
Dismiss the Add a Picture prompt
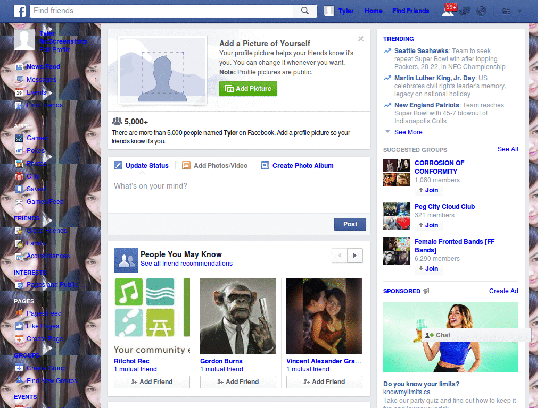tap(361, 39)
